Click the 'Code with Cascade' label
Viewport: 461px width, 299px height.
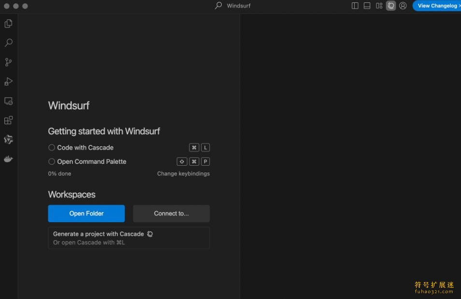tap(85, 148)
